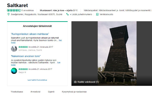Screen dimensions: 152x95
Task: Click 'Mustasaari: näe ja koe' ranking link
Action: [59, 10]
